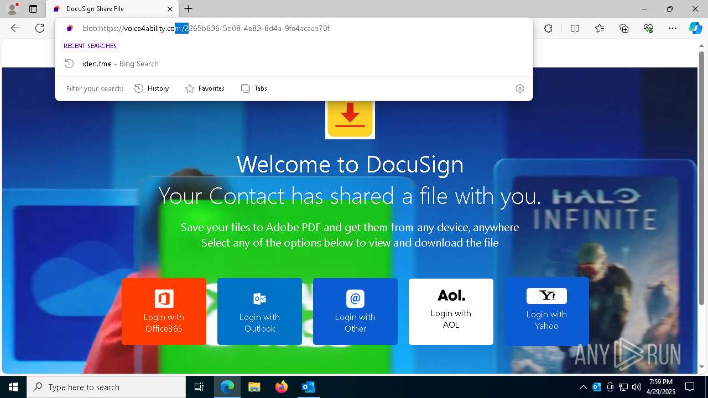708x398 pixels.
Task: Open Settings and more menu
Action: 673,28
